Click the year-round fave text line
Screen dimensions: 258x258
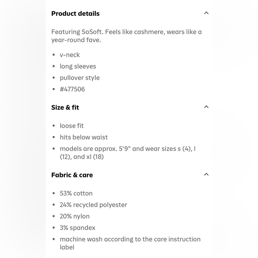[76, 40]
